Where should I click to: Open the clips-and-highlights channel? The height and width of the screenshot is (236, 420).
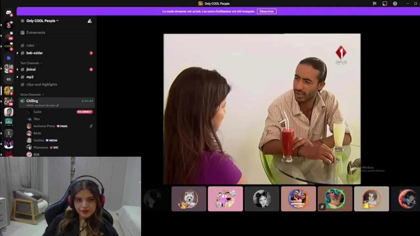pos(56,84)
